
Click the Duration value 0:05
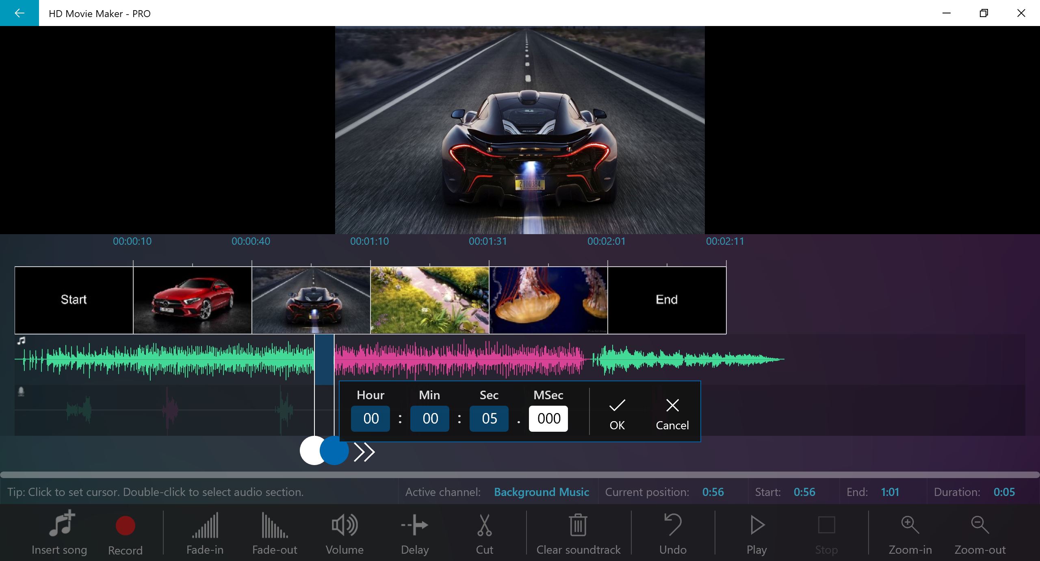tap(1004, 492)
